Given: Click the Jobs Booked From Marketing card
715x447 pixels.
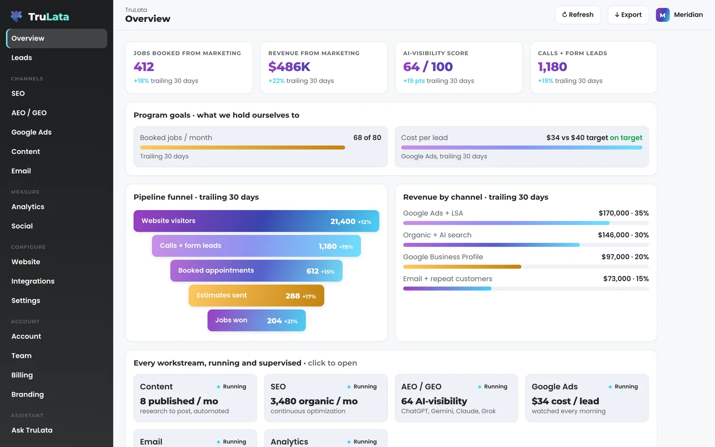Looking at the screenshot, I should pos(189,67).
